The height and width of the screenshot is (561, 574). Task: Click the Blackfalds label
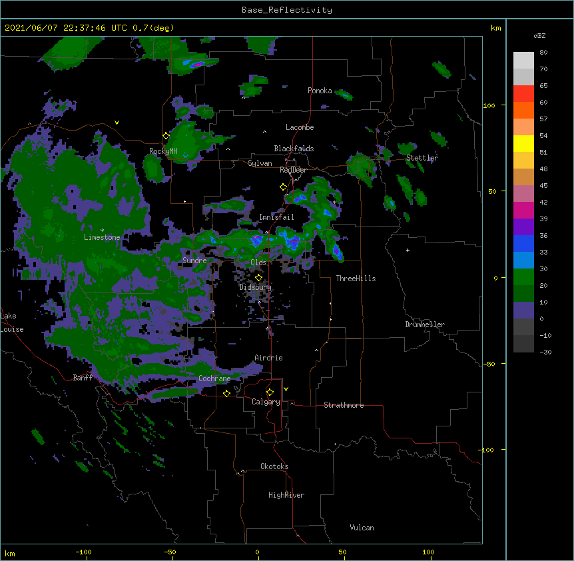click(x=294, y=149)
